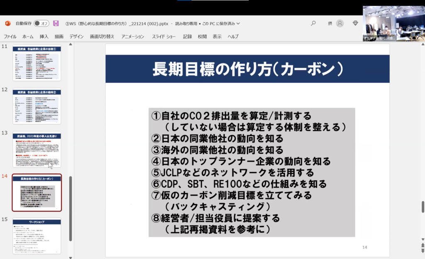Screen dimensions: 425x259
Task: Click line ⑤JCLPなどのネットワークを活用する
Action: [x=233, y=173]
